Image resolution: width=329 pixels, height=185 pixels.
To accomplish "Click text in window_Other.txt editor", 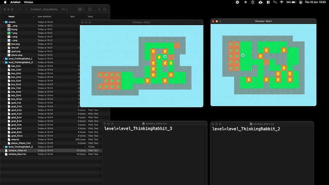I will 138,129.
